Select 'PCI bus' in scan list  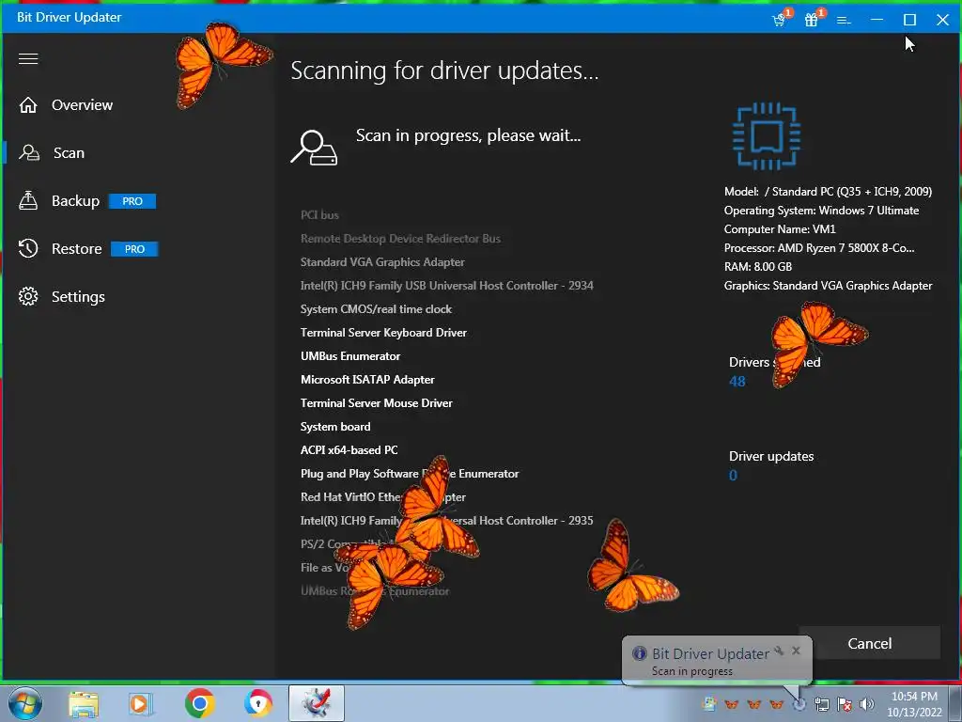(319, 215)
